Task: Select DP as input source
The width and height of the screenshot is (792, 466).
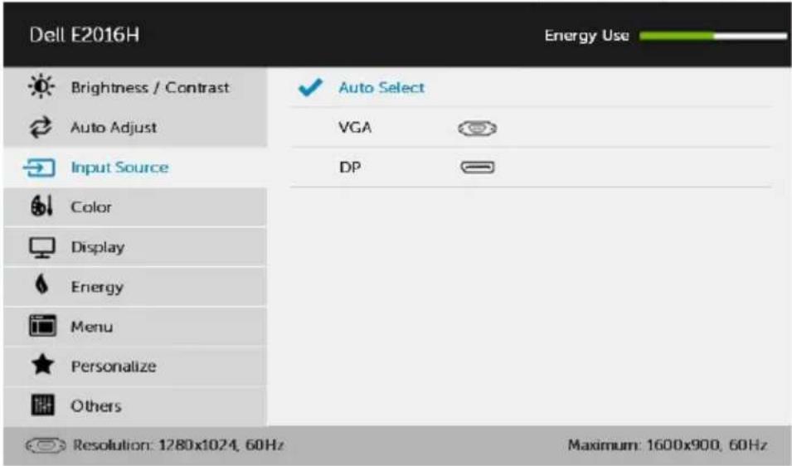Action: point(531,167)
